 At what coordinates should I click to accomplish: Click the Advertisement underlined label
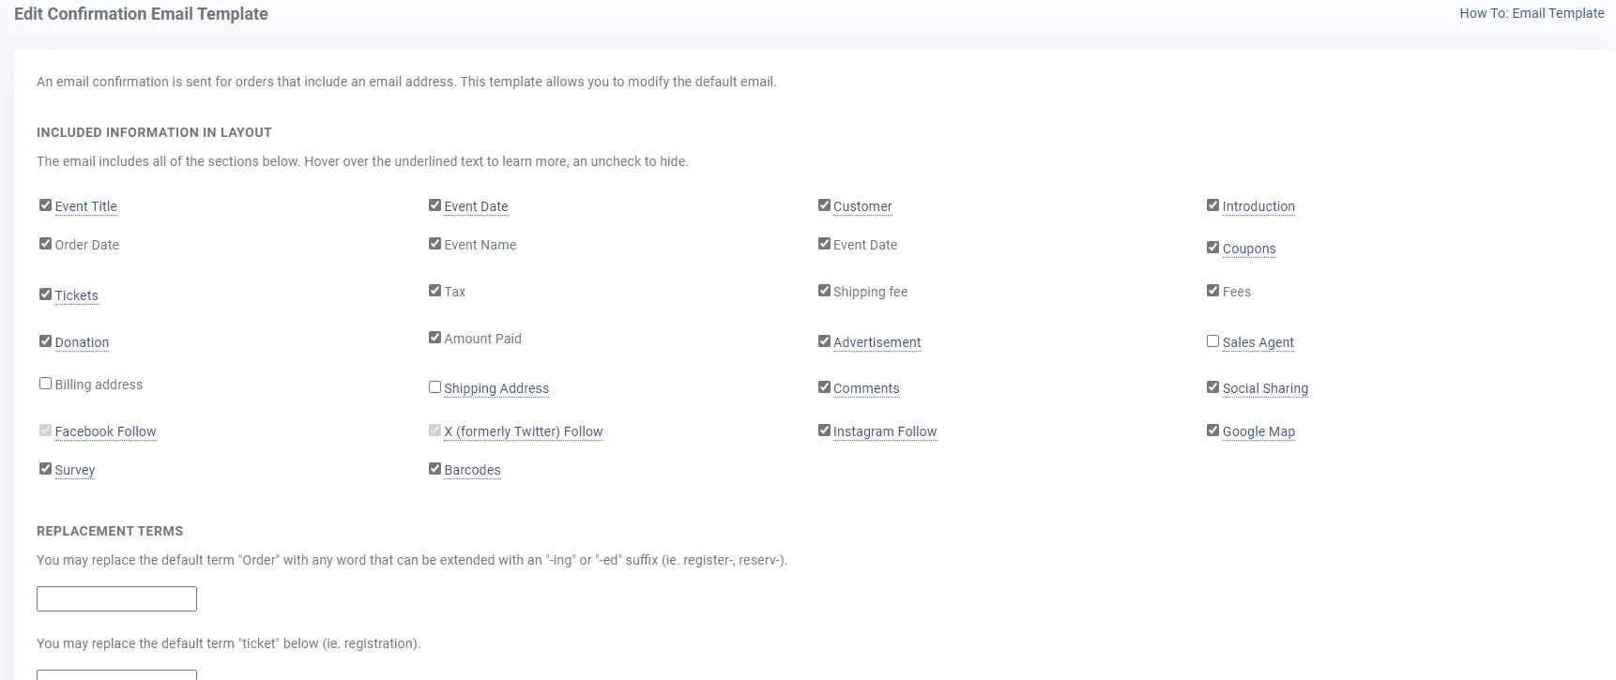click(877, 342)
